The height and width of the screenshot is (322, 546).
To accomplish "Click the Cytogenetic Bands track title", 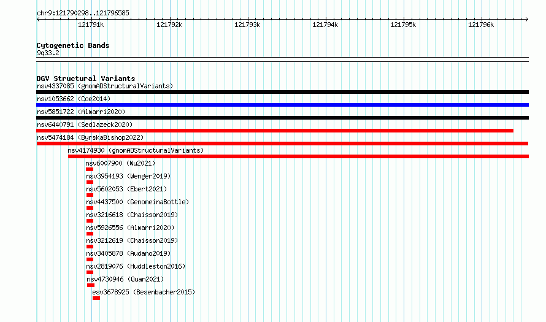I will coord(73,45).
